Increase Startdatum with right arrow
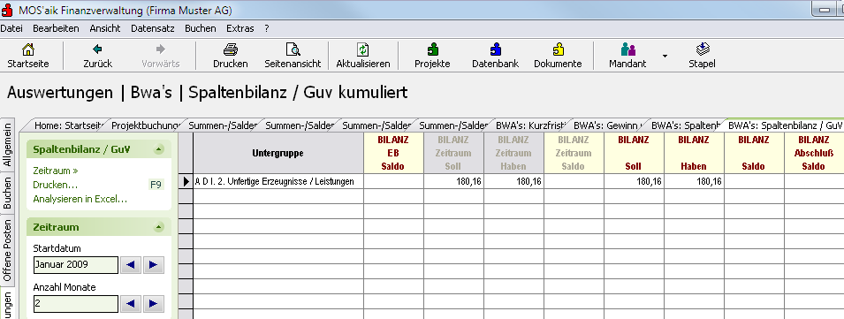844x319 pixels. 154,265
